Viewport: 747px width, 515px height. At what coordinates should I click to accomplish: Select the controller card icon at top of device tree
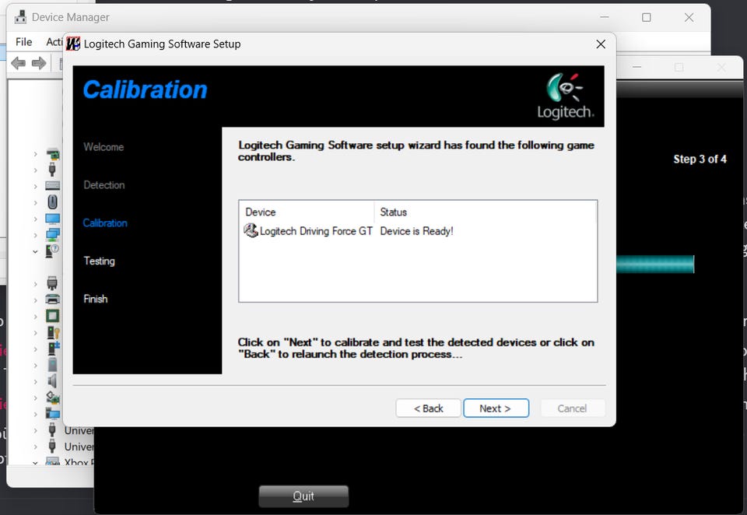coord(52,154)
